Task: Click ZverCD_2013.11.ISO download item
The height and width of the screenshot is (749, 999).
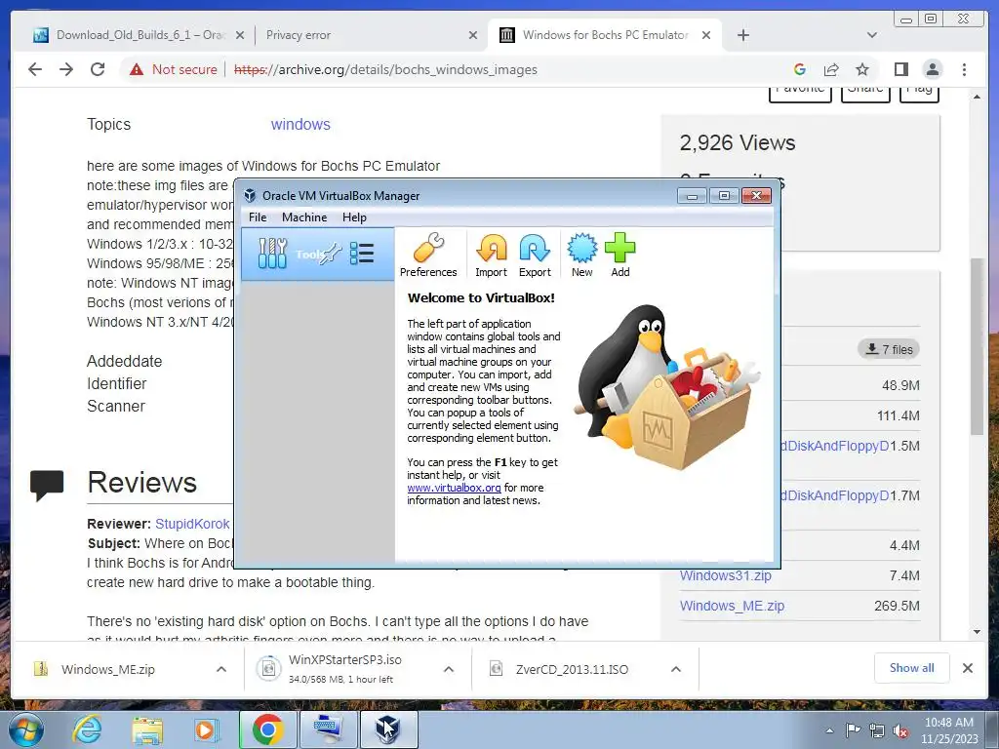Action: (x=572, y=669)
